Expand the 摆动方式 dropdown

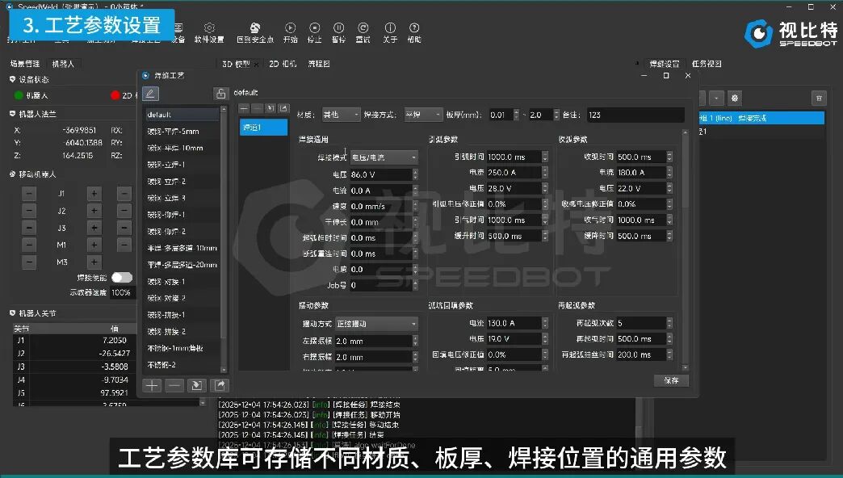pyautogui.click(x=376, y=324)
